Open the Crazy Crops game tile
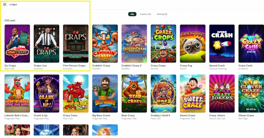 [163, 44]
